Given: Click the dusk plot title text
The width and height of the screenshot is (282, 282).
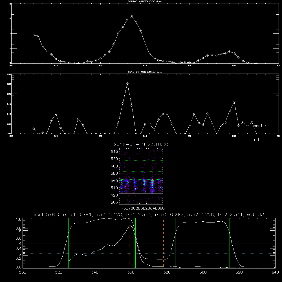Looking at the screenshot, I should (x=145, y=72).
